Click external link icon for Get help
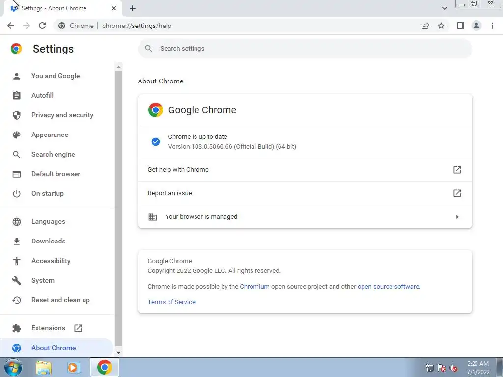This screenshot has width=503, height=377. pos(457,169)
